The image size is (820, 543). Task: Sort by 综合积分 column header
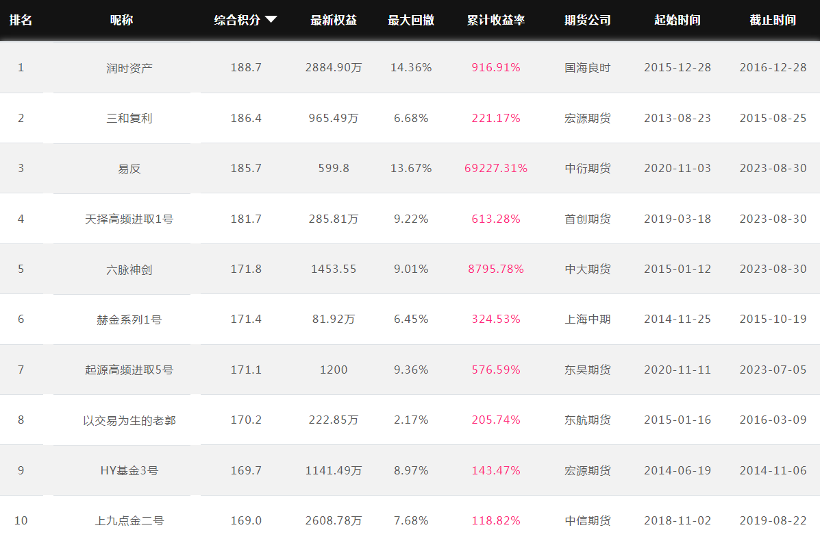pos(237,20)
